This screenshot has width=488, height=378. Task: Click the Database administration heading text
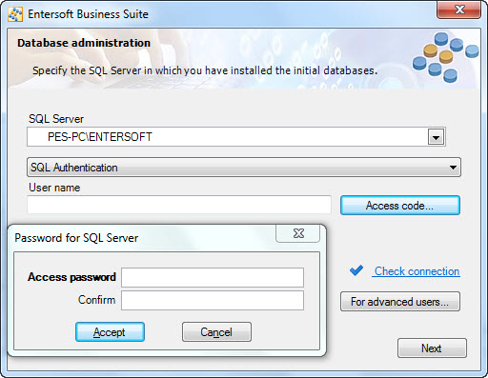coord(84,43)
